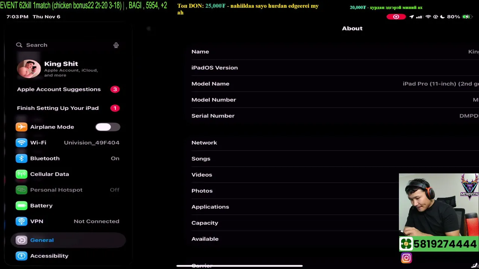
Task: Tap the About page title
Action: pyautogui.click(x=352, y=28)
